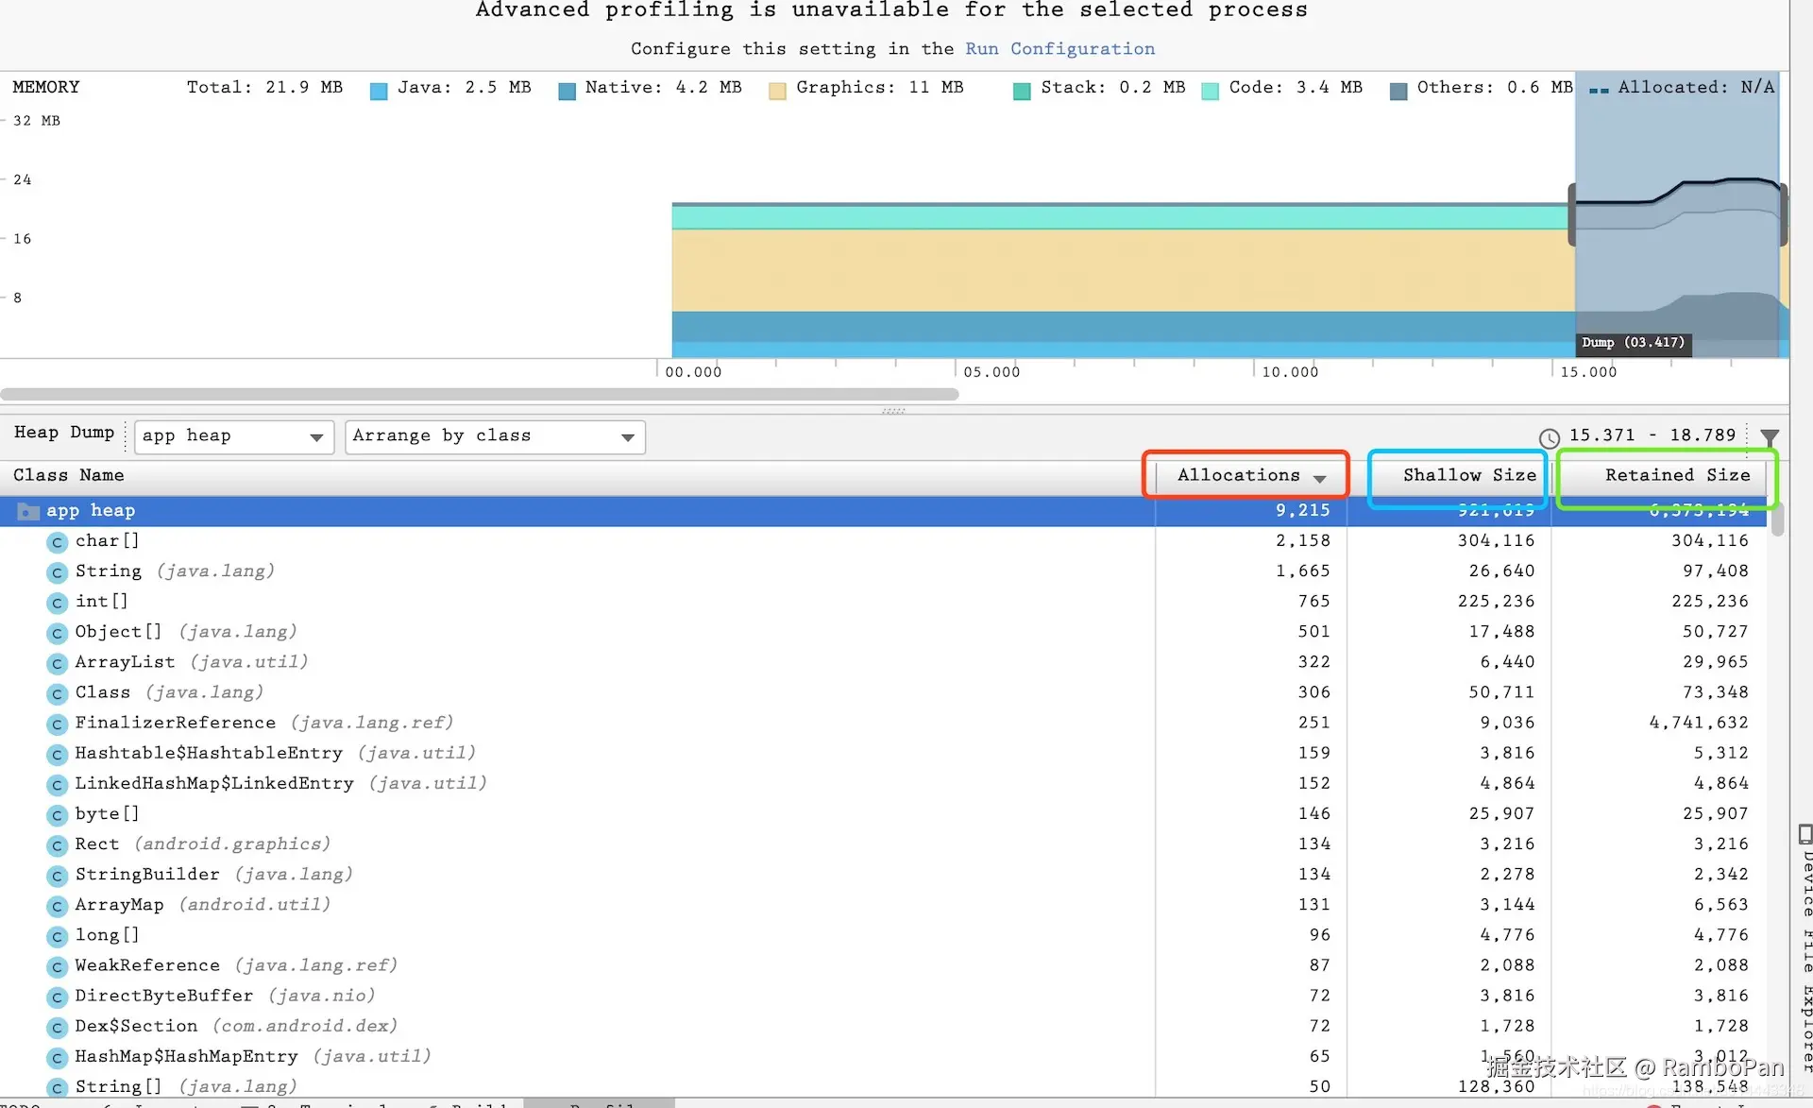Screen dimensions: 1813x1108
Task: Open the app heap dropdown
Action: point(233,436)
